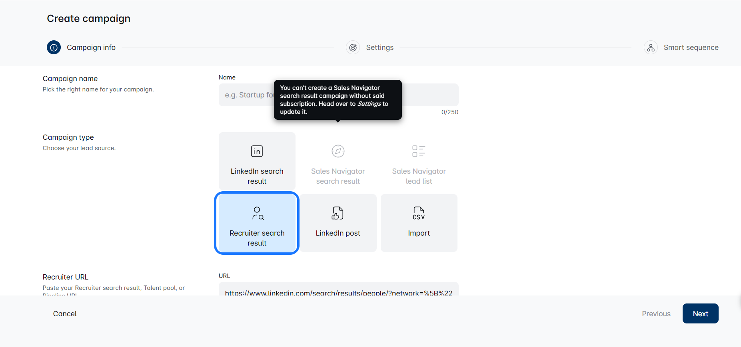Go back with the Previous button
741x347 pixels.
coord(656,314)
